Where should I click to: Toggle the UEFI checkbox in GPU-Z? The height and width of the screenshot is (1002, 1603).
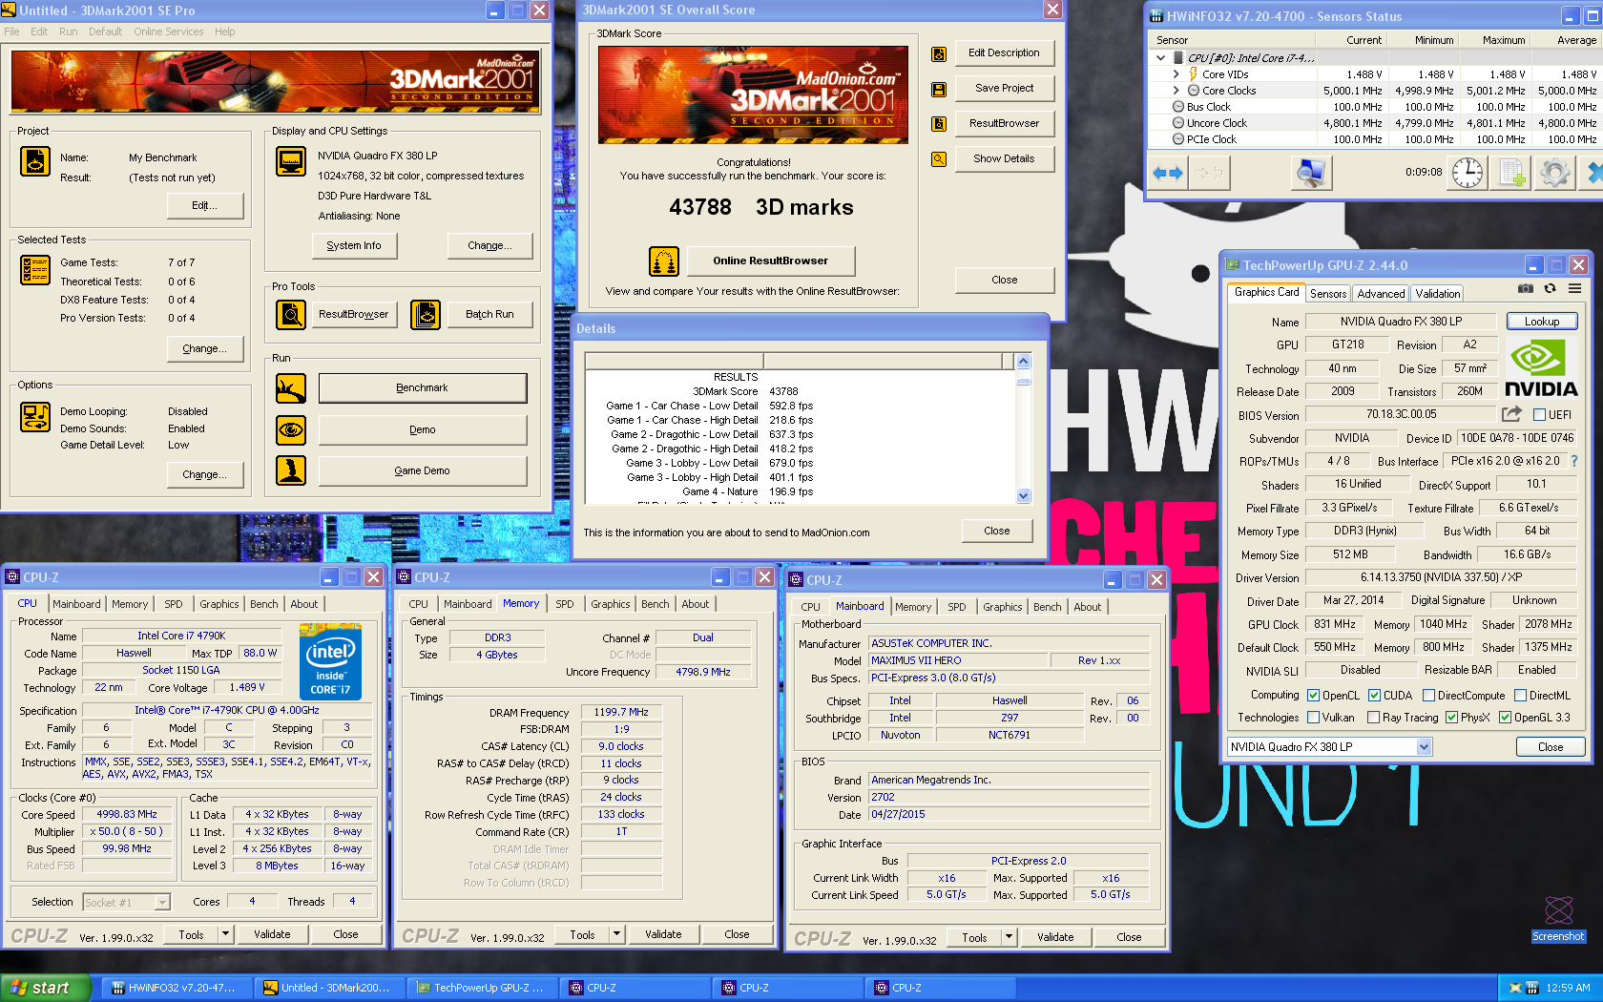1539,415
